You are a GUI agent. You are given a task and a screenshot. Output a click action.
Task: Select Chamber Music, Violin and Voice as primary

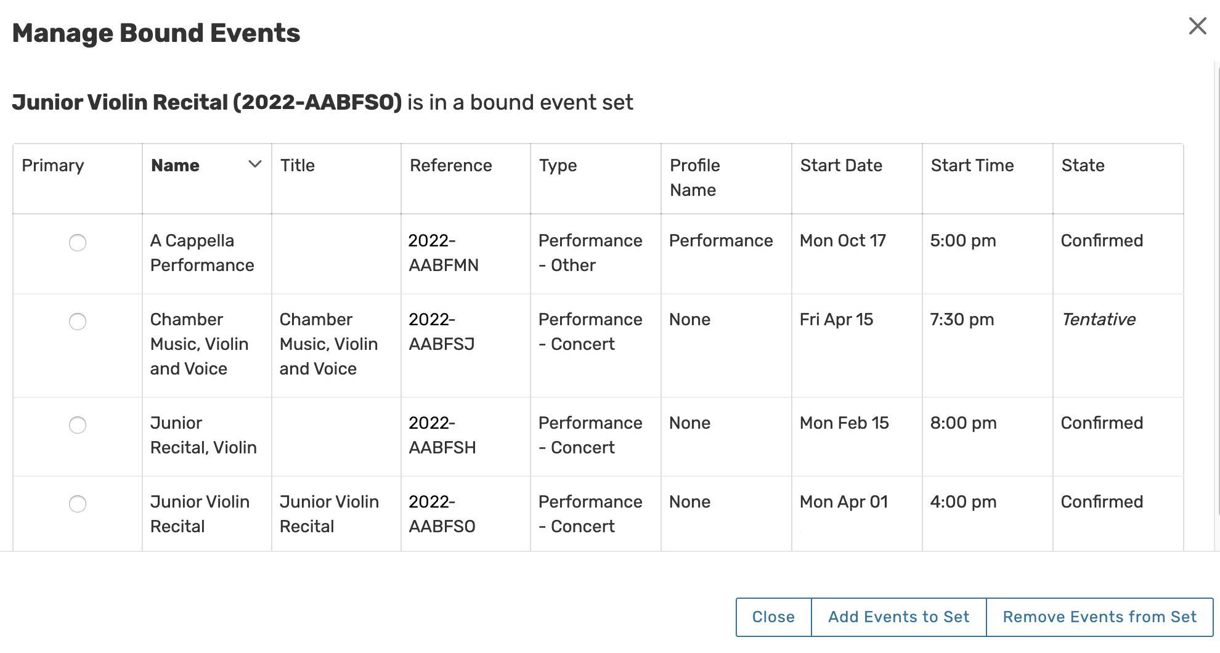coord(78,322)
